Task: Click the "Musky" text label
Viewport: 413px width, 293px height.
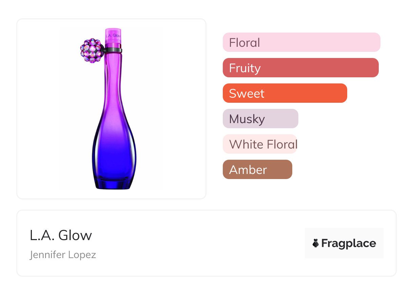Action: pos(247,119)
